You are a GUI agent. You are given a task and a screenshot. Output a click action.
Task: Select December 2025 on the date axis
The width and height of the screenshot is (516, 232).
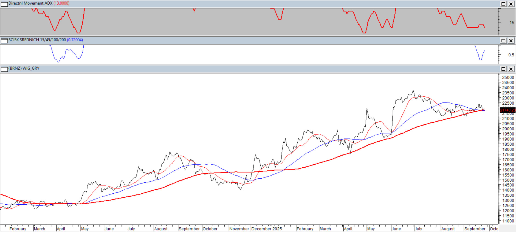click(x=266, y=229)
